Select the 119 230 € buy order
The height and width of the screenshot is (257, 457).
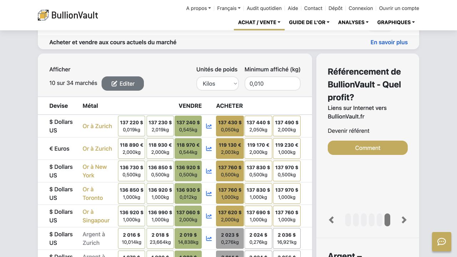[287, 148]
